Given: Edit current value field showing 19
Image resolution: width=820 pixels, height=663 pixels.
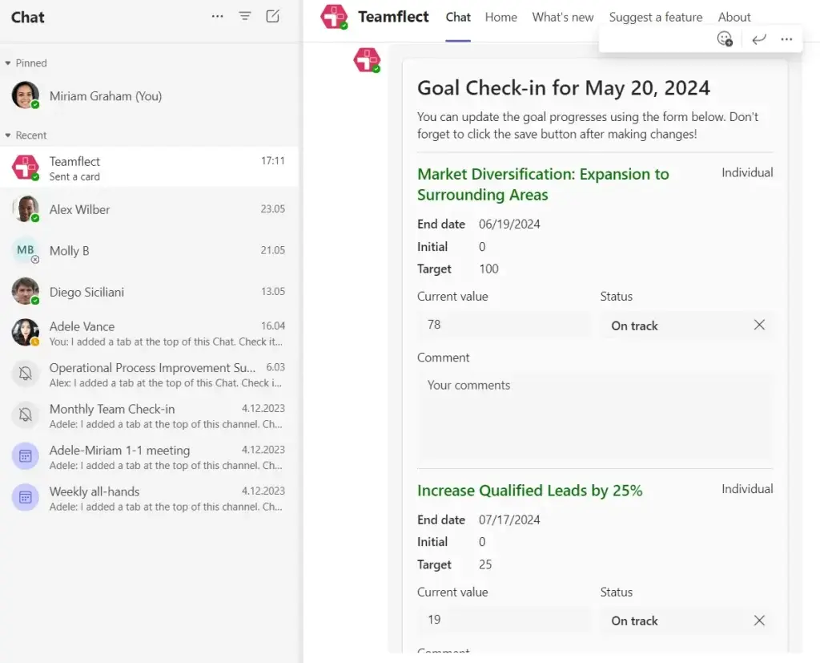Looking at the screenshot, I should [504, 620].
